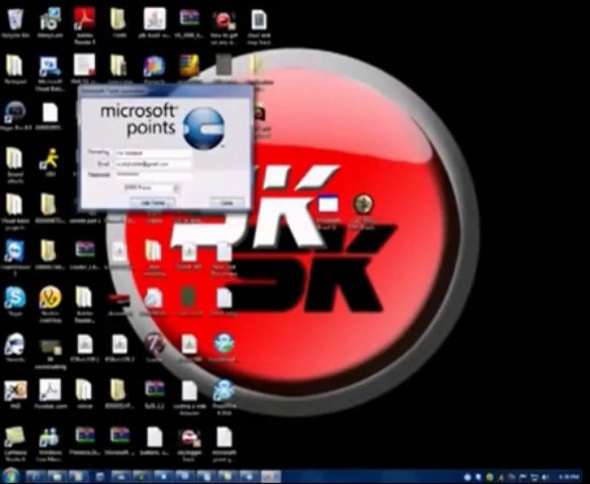Click the Add Points button

(152, 203)
